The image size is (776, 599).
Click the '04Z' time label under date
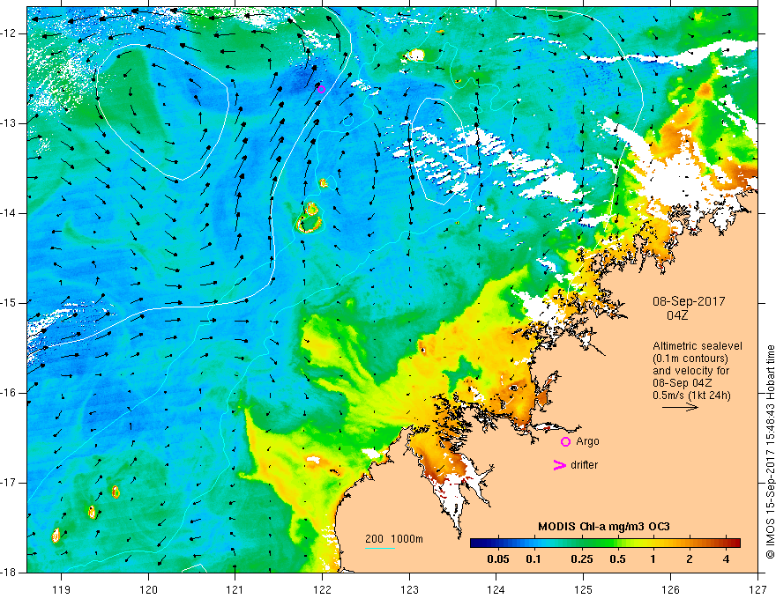click(x=677, y=315)
